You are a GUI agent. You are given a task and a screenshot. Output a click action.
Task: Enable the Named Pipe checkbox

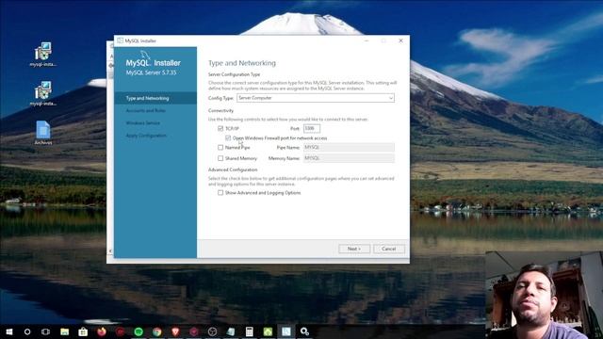(x=220, y=147)
